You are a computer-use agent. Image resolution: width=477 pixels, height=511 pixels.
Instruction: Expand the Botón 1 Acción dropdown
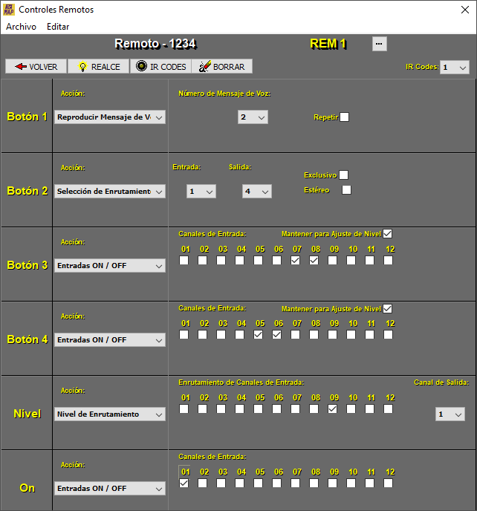[x=110, y=117]
